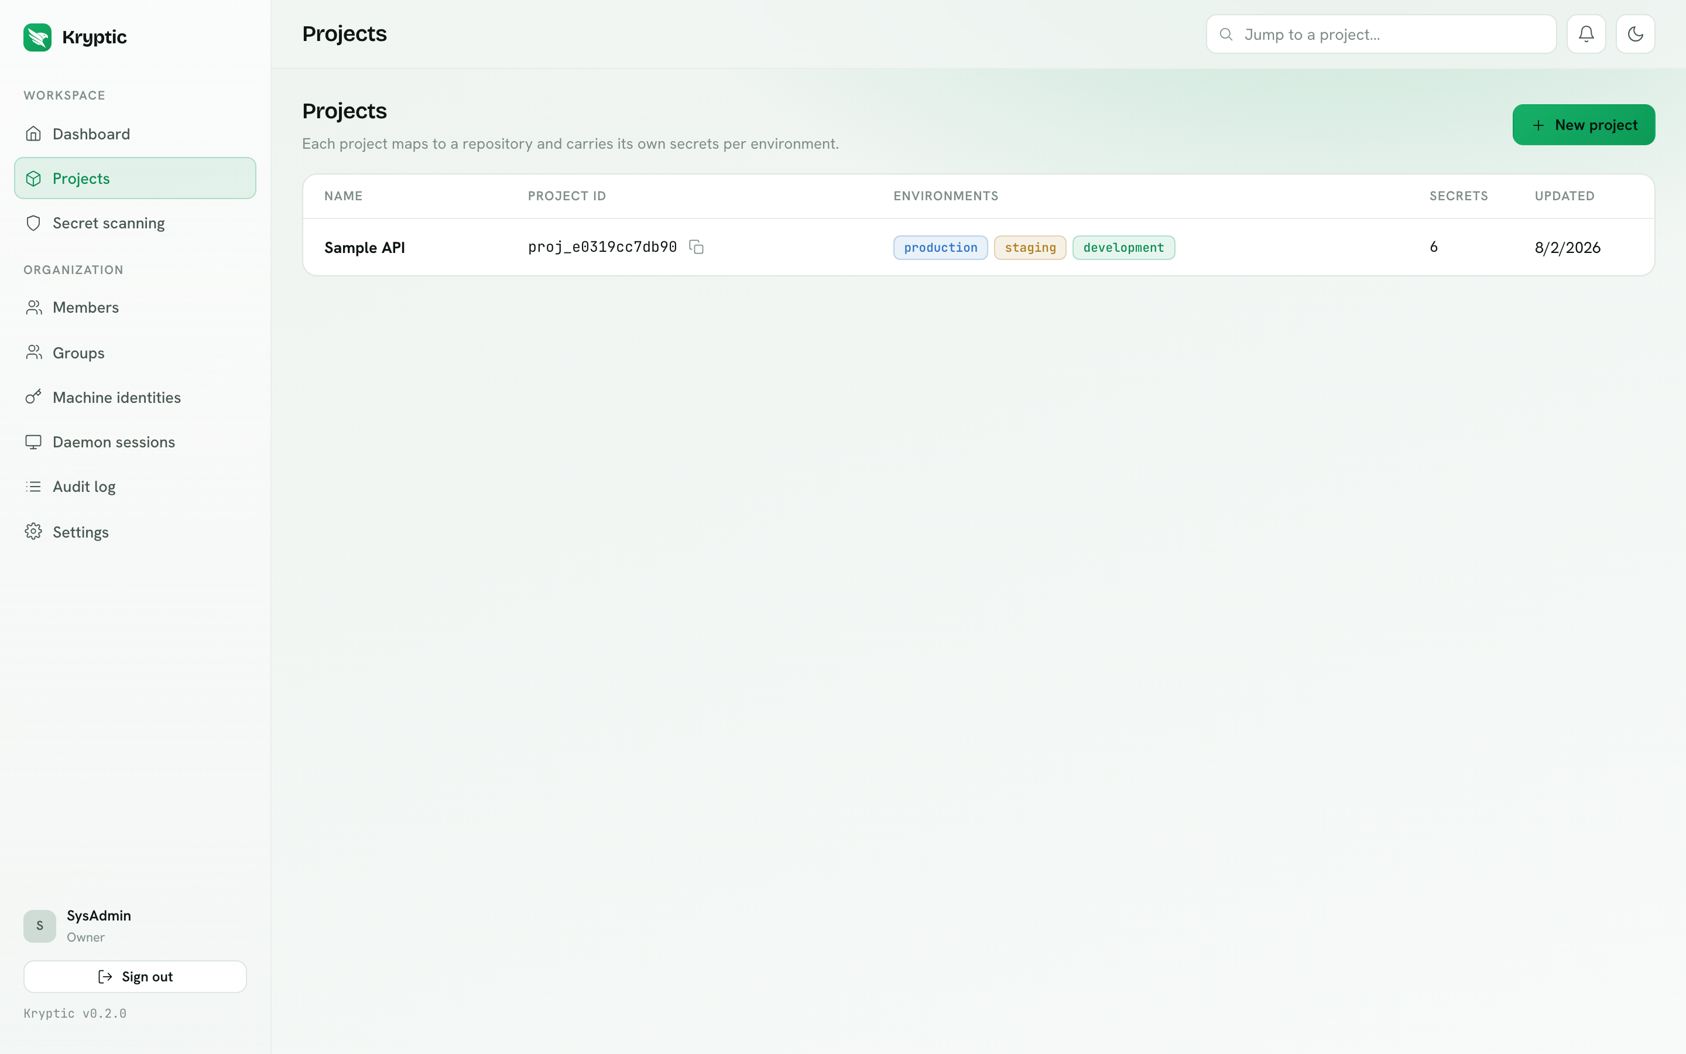This screenshot has width=1686, height=1054.
Task: Click the development environment badge
Action: 1123,248
